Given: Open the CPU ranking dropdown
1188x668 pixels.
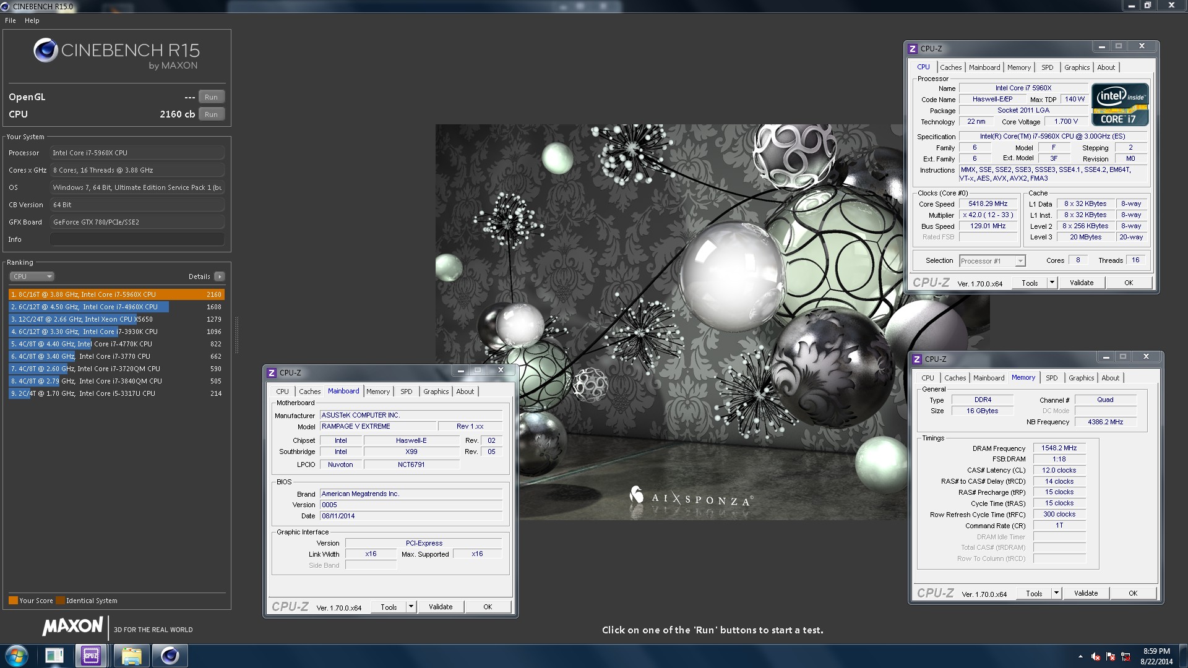Looking at the screenshot, I should point(32,276).
